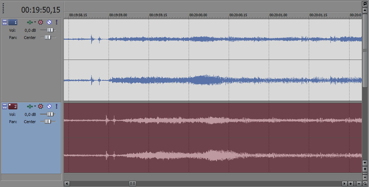Click the Pan slider handle on track 2
Image resolution: width=369 pixels, height=187 pixels.
point(48,121)
